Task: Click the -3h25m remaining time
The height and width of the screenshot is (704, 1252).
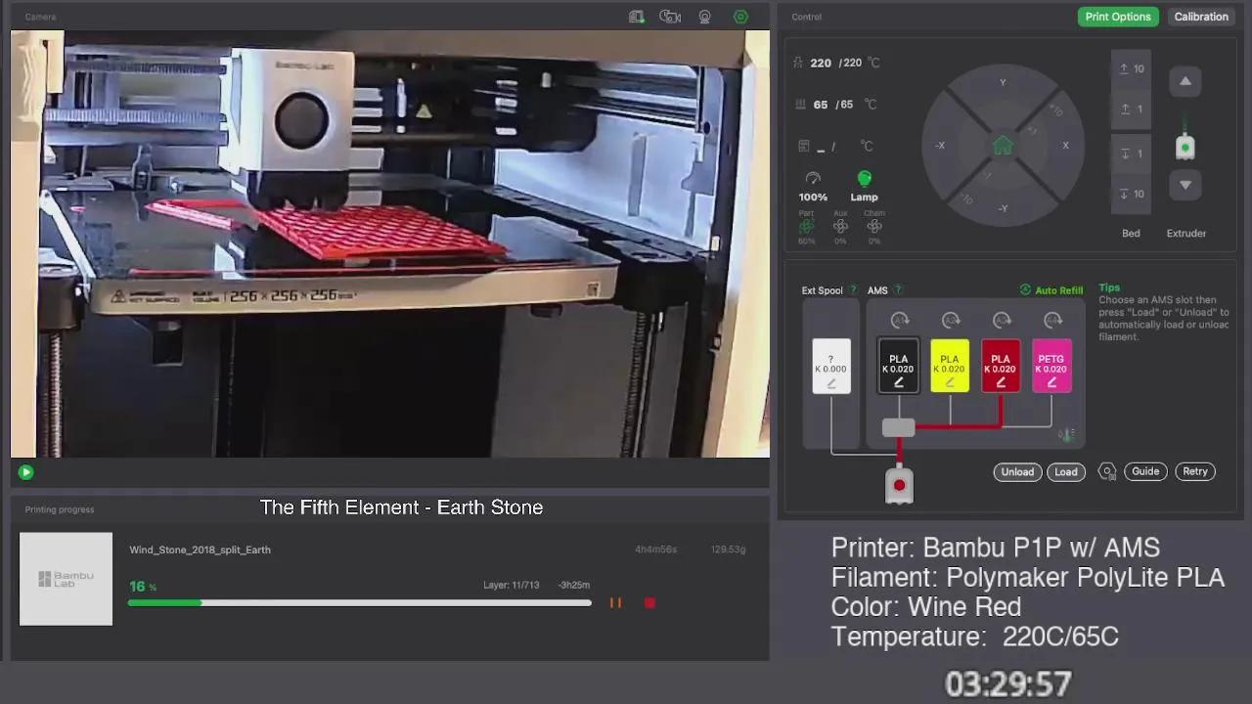Action: click(x=574, y=586)
